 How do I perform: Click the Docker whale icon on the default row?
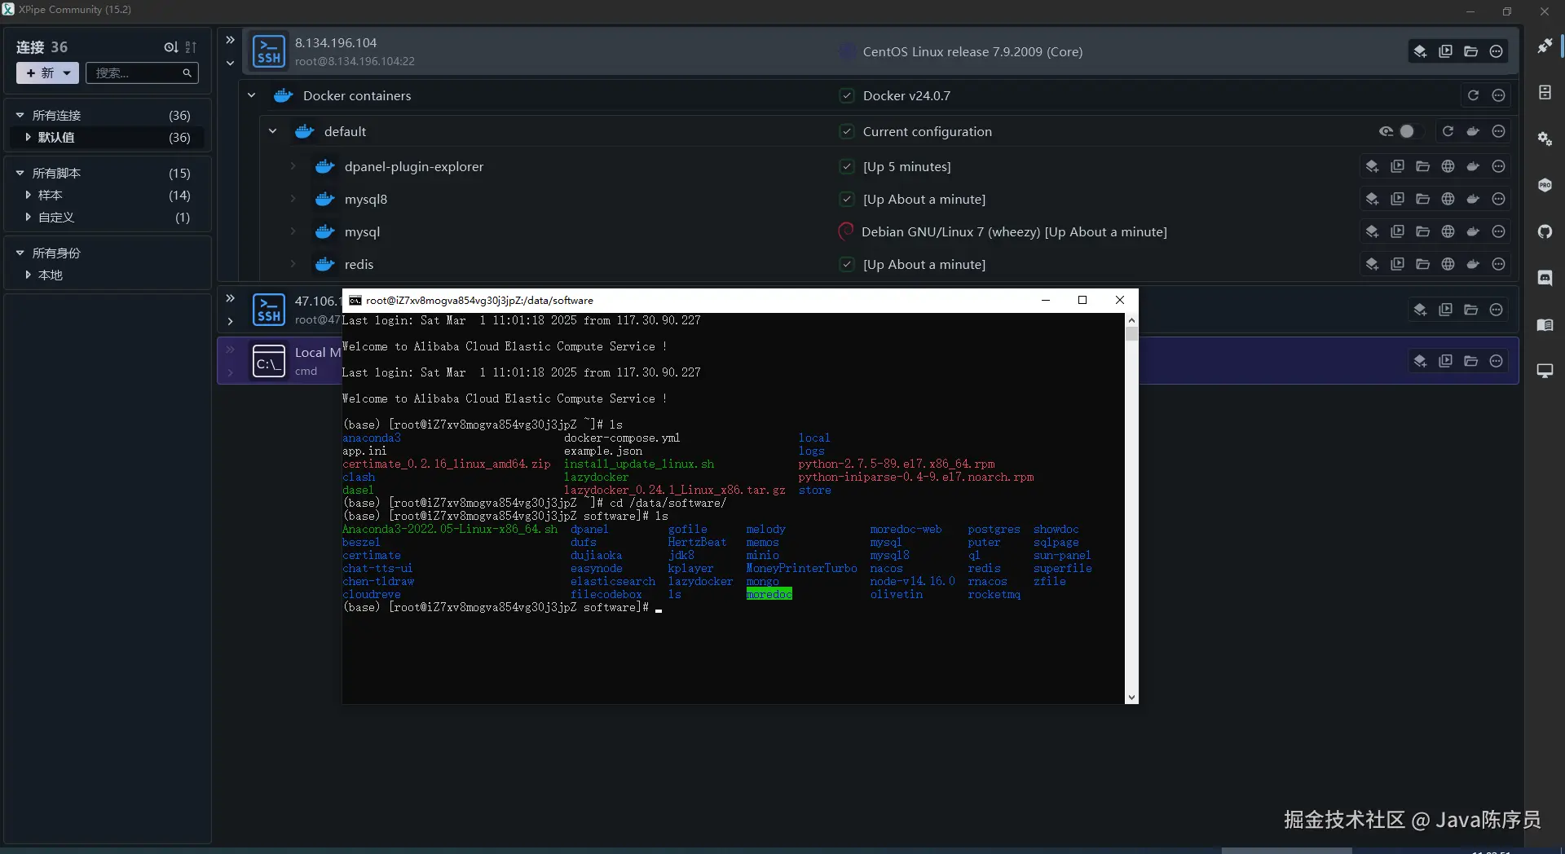point(1473,131)
